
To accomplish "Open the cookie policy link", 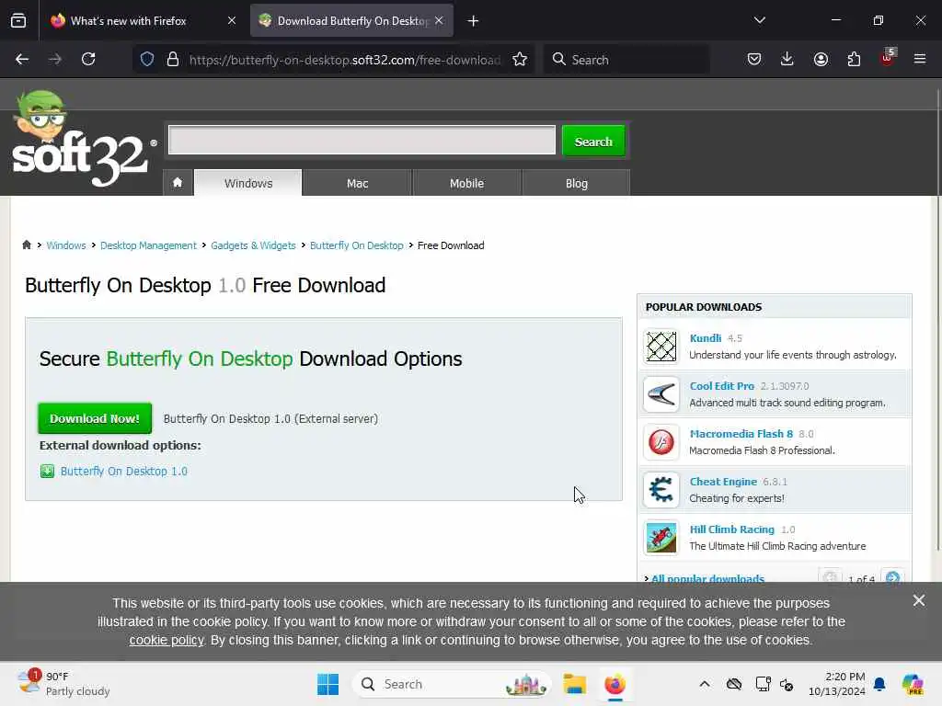I will [167, 640].
